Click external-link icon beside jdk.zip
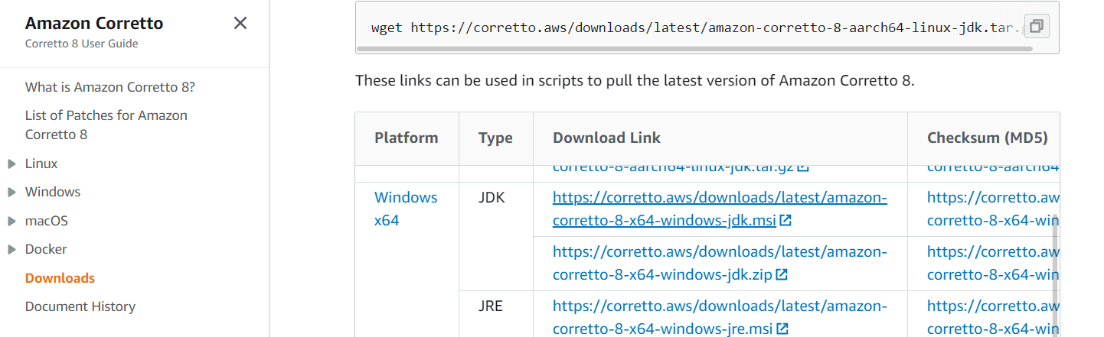This screenshot has width=1104, height=337. click(x=782, y=274)
